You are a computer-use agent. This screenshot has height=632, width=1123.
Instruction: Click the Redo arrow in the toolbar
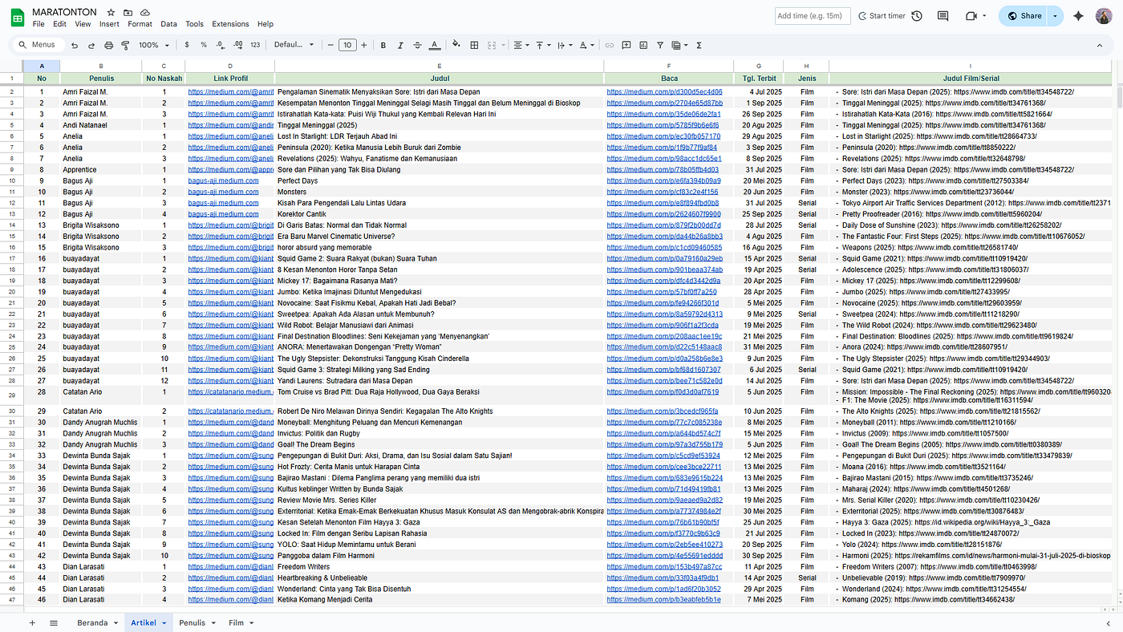tap(91, 45)
